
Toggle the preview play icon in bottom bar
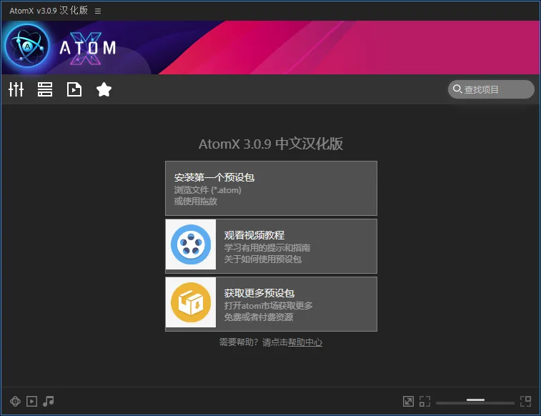[32, 402]
